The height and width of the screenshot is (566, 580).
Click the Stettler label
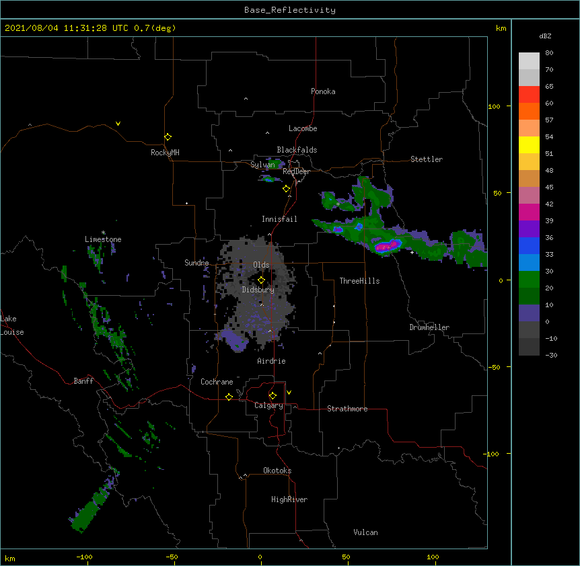[x=427, y=159]
